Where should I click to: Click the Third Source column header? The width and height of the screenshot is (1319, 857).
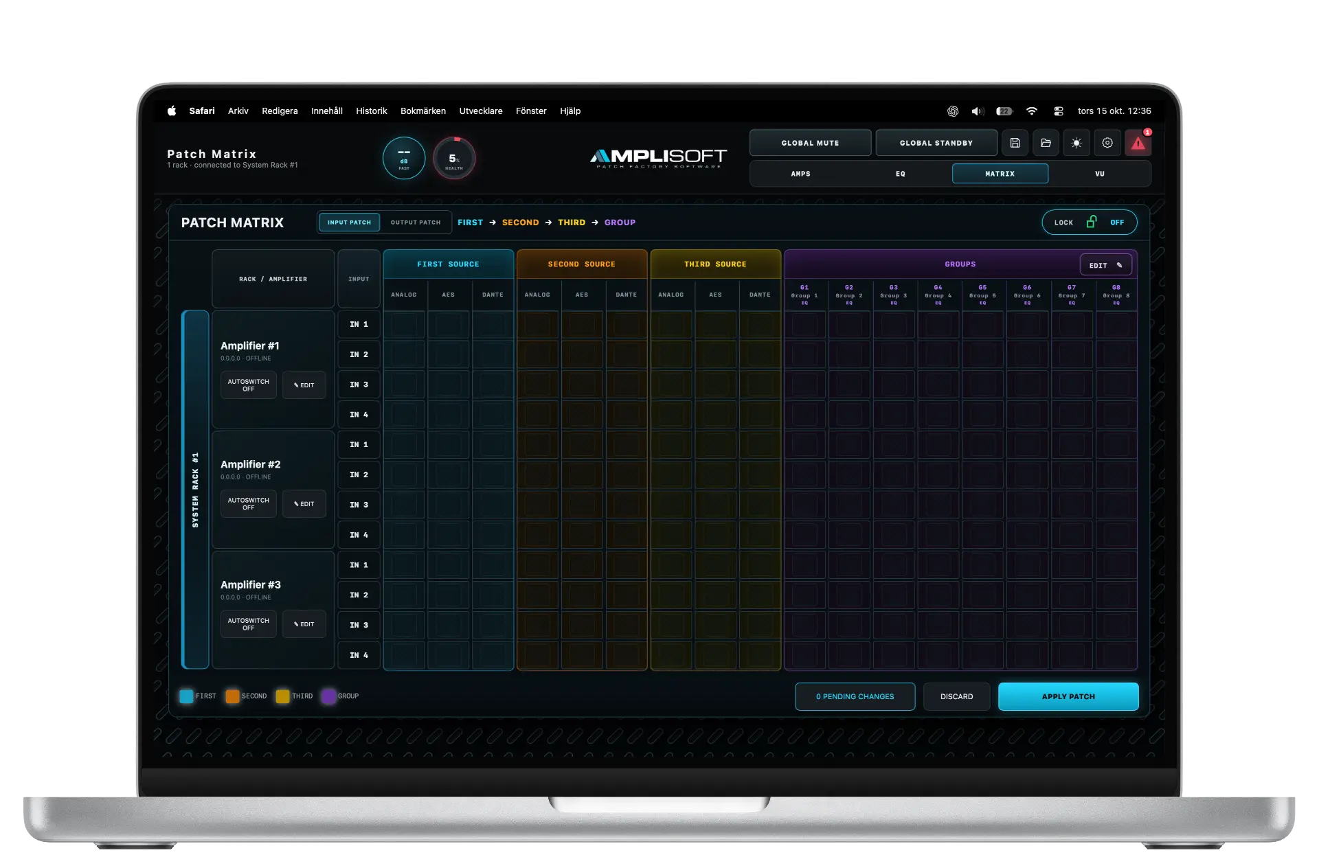pyautogui.click(x=715, y=264)
